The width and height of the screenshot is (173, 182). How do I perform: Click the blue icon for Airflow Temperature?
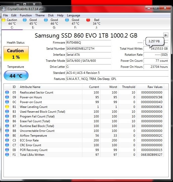pyautogui.click(x=7, y=135)
